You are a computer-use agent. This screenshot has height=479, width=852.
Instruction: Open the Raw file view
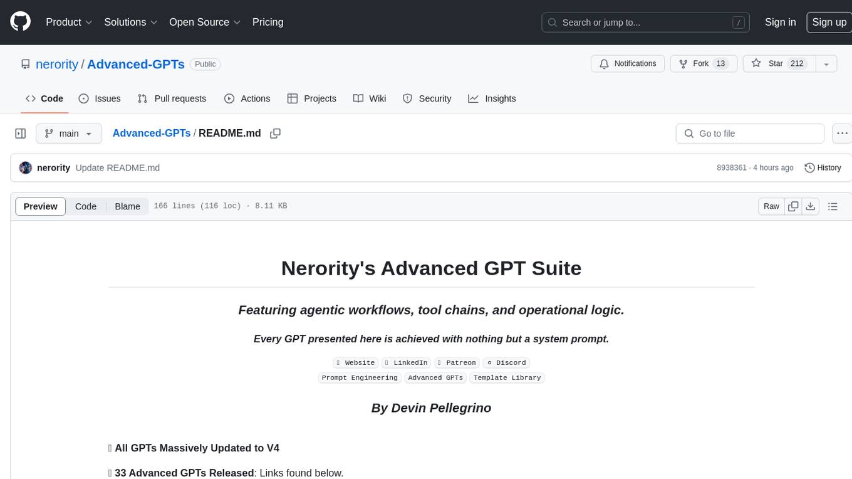click(771, 206)
